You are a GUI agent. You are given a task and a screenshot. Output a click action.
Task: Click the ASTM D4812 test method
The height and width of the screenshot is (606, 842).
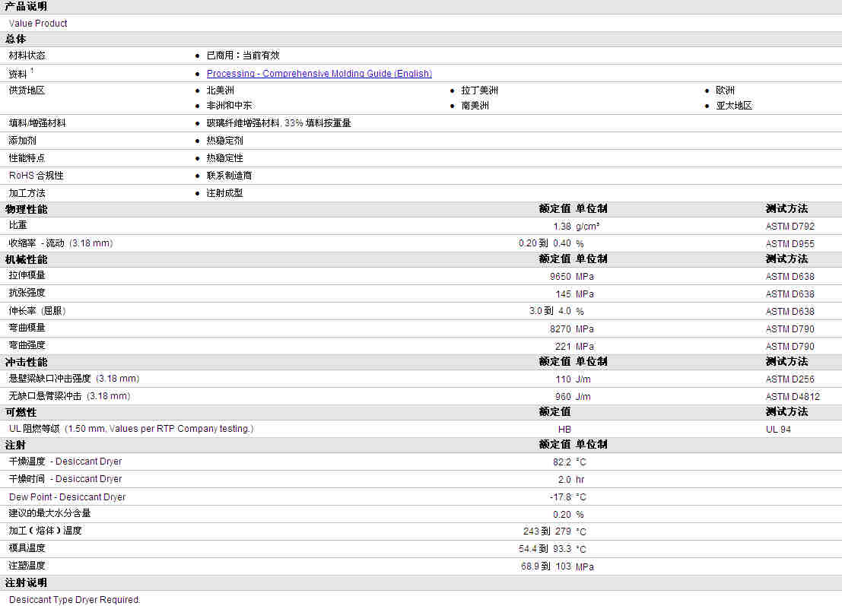[x=793, y=397]
